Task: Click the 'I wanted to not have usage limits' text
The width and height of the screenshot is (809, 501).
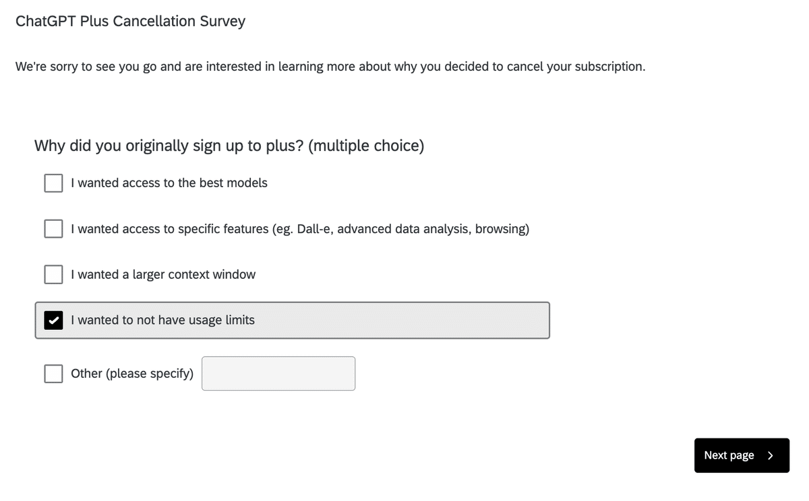Action: pyautogui.click(x=162, y=320)
